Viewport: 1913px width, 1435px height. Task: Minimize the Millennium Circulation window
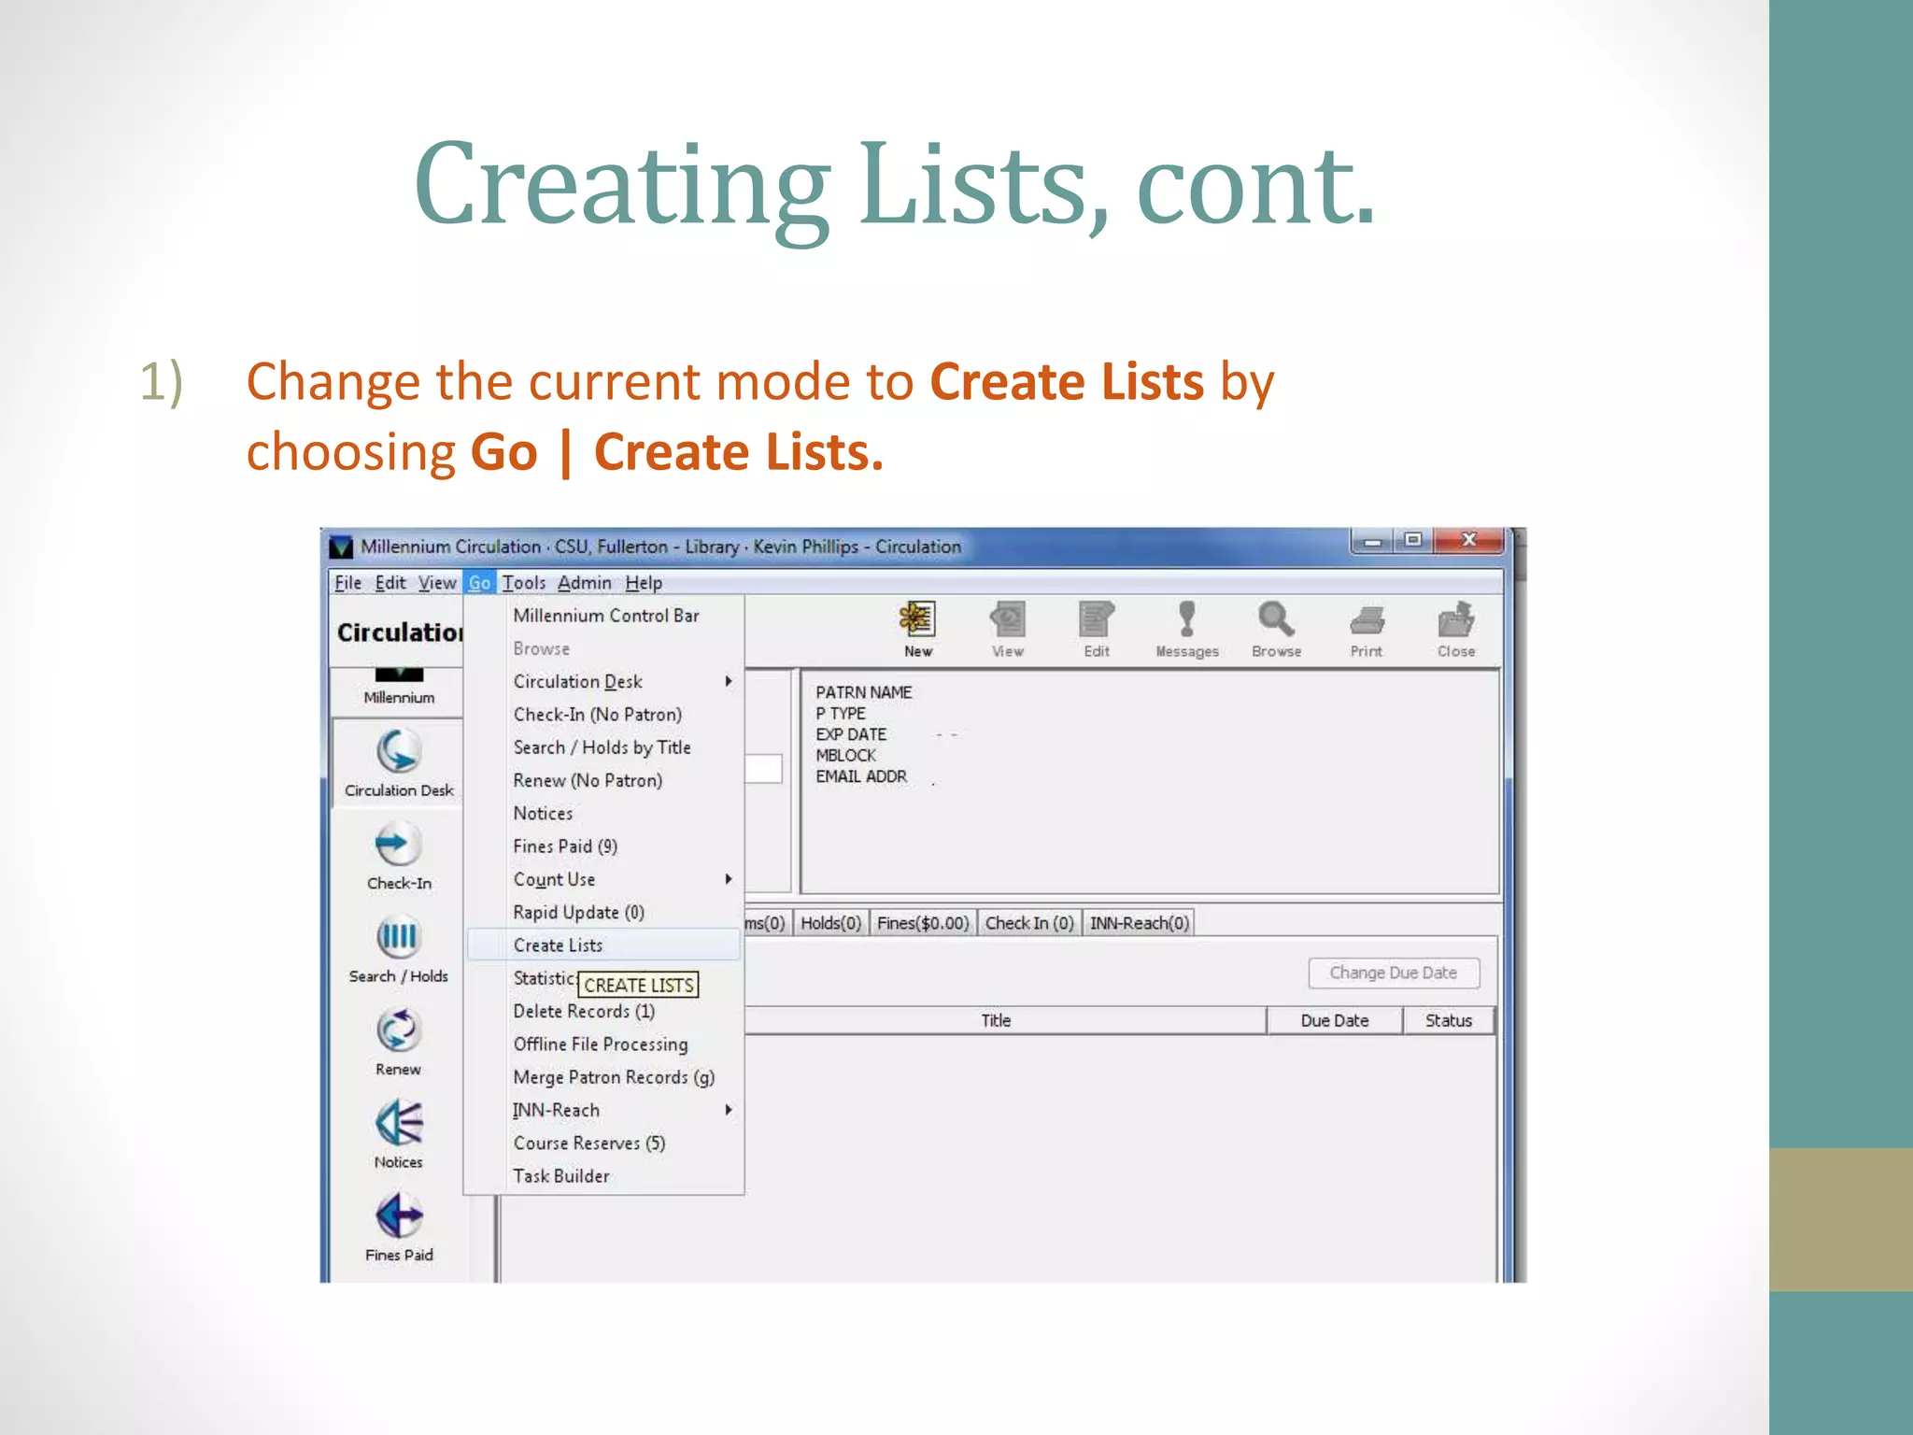click(1372, 541)
